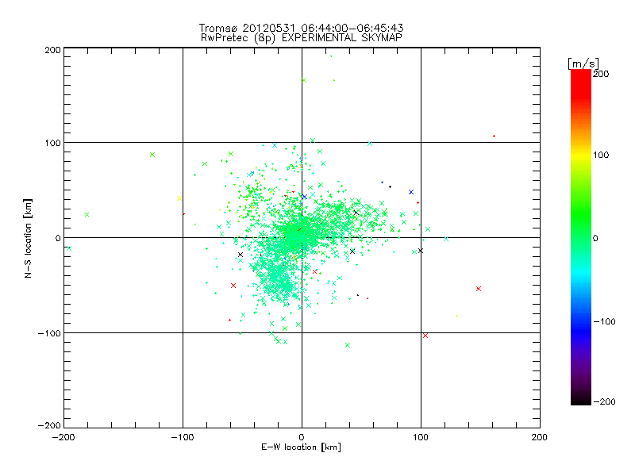Click the title line with the Tromsø date and time
The image size is (635, 476).
tap(301, 28)
